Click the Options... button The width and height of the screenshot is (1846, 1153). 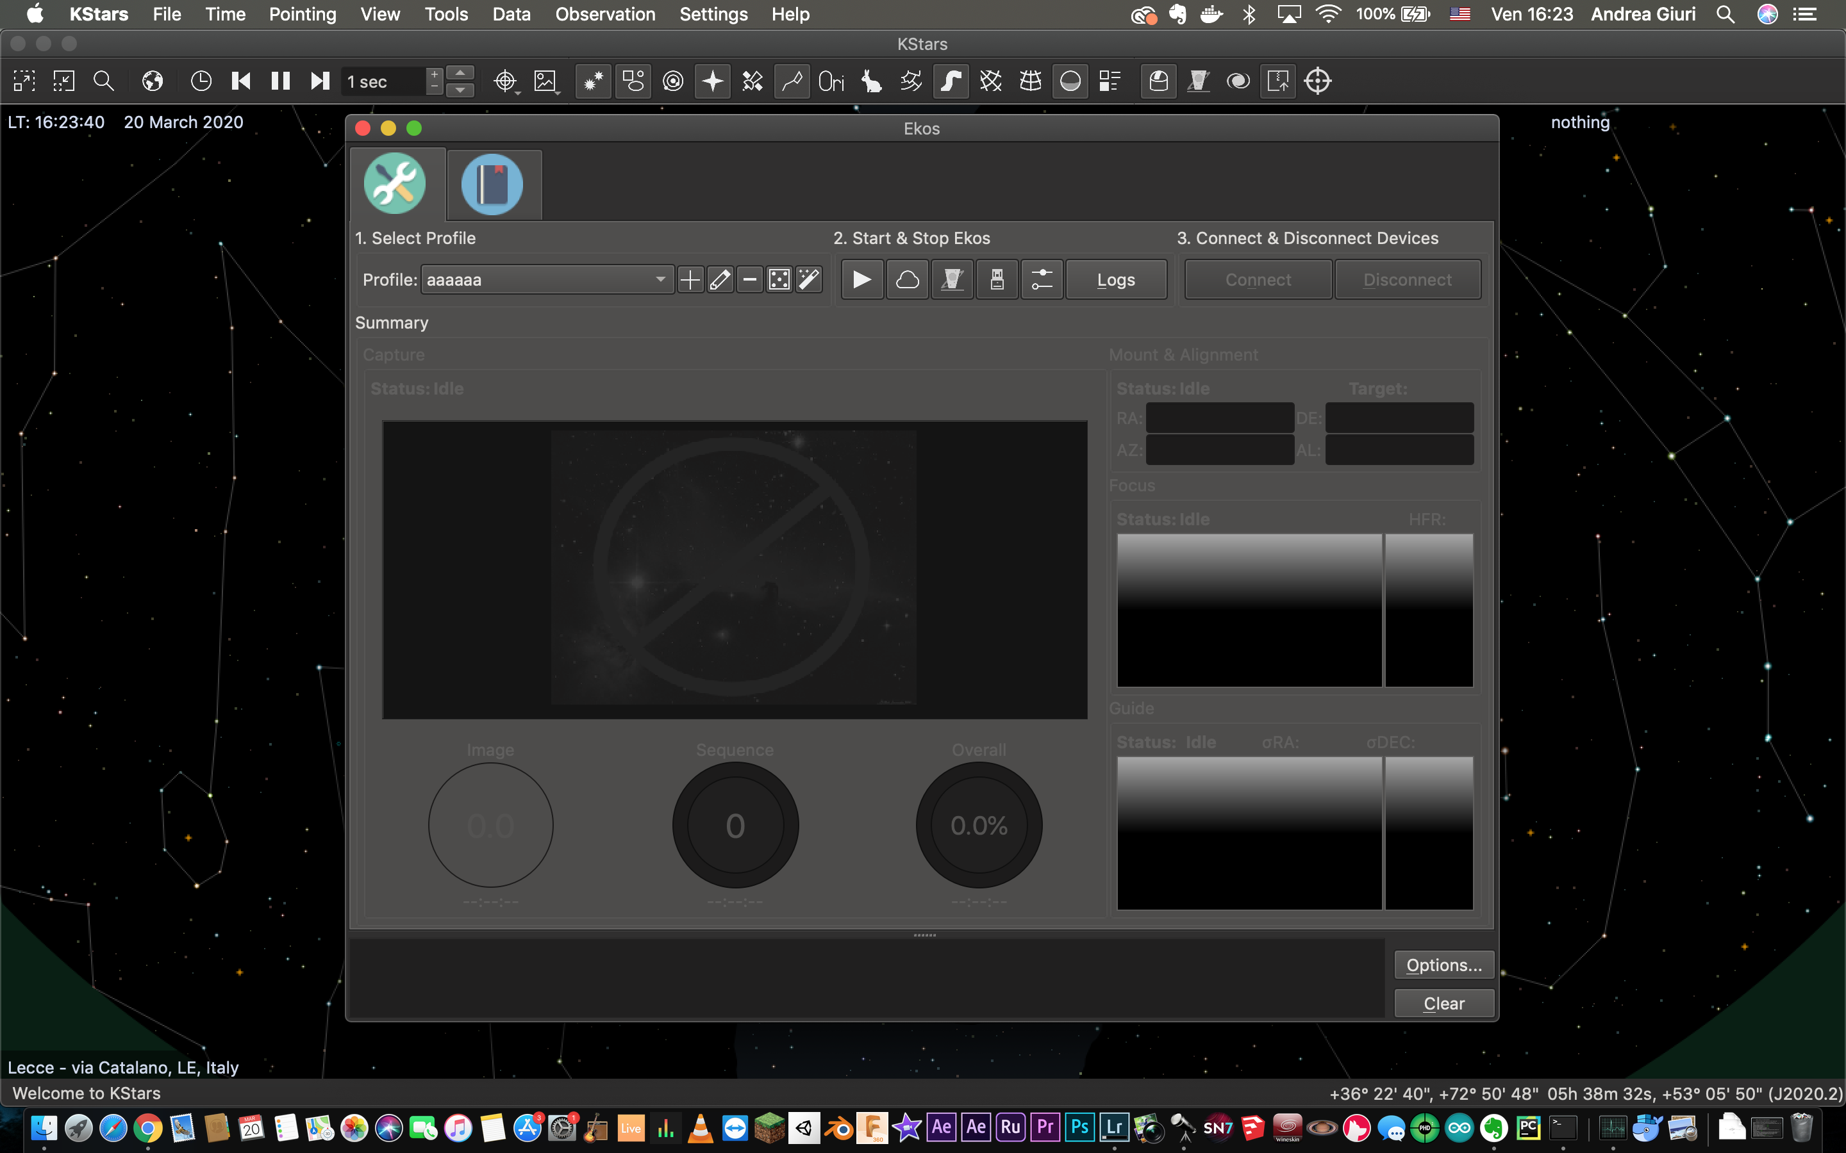pyautogui.click(x=1444, y=965)
